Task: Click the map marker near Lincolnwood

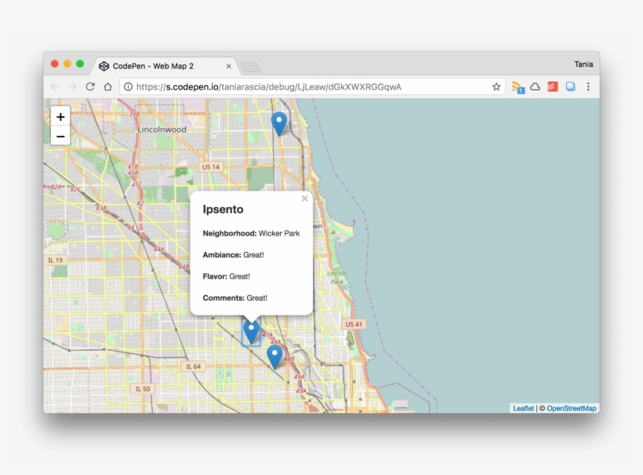Action: (x=278, y=122)
